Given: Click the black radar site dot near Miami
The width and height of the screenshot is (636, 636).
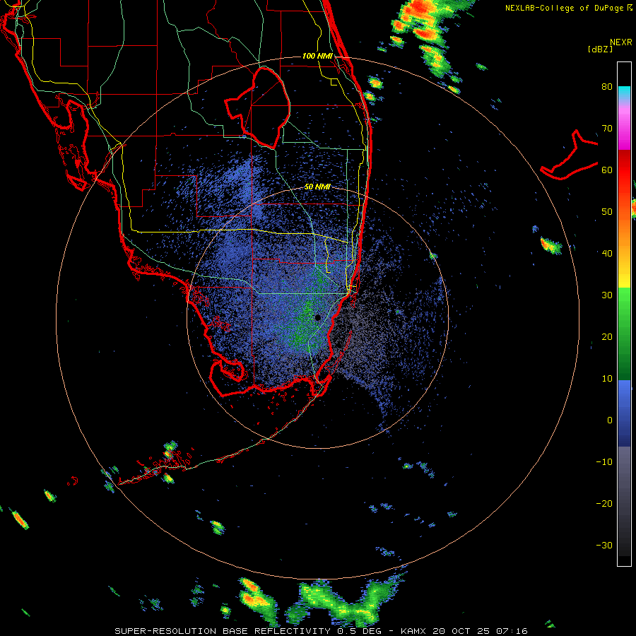Looking at the screenshot, I should [317, 317].
